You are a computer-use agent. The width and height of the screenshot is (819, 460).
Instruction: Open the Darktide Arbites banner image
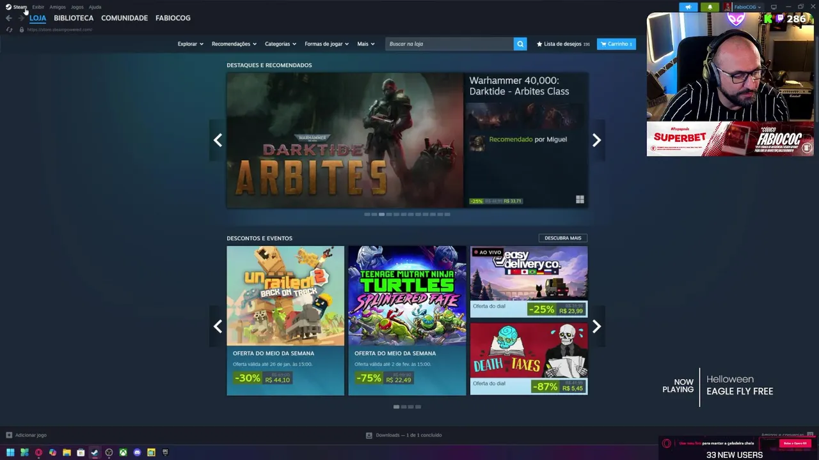coord(345,140)
